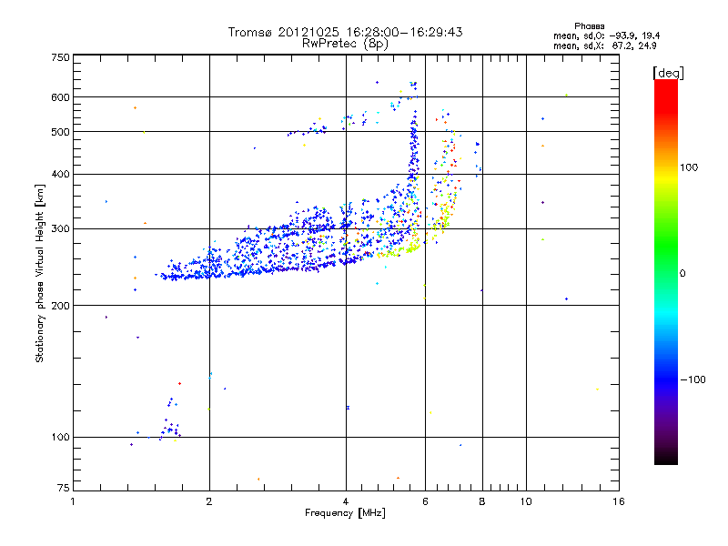This screenshot has width=728, height=546.
Task: Click the y-axis tick label '500'
Action: pos(60,132)
